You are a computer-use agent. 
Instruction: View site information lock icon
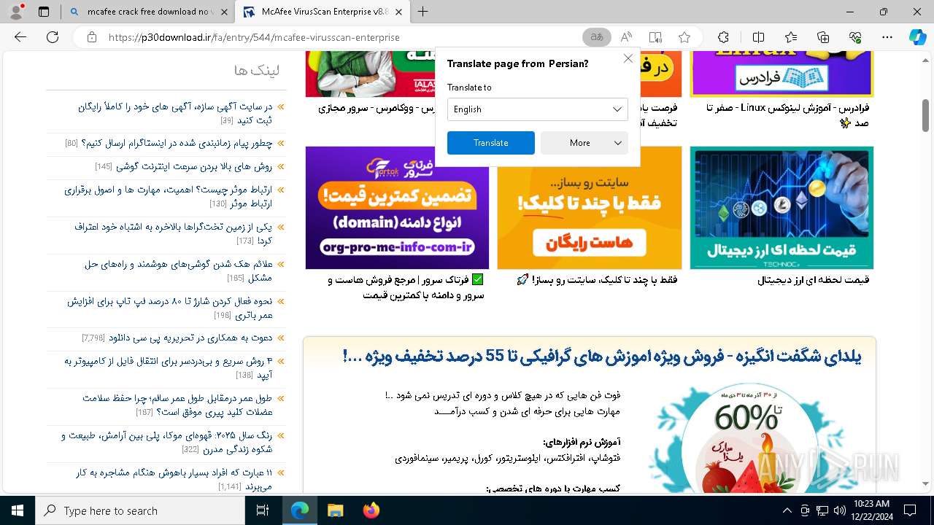tap(91, 37)
